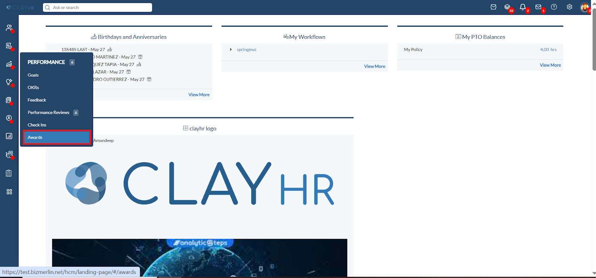This screenshot has height=278, width=596.
Task: Click the 135485 LAST - May 27 entry
Action: [83, 49]
